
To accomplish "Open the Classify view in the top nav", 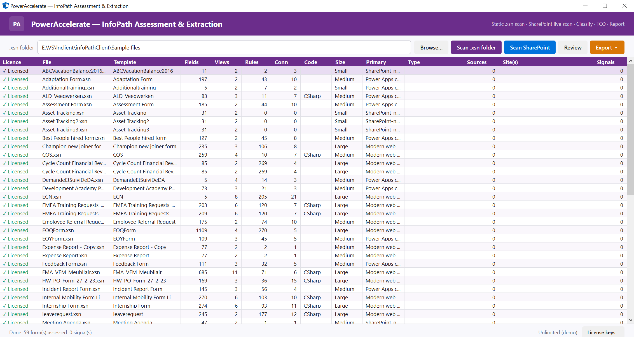I will tap(584, 24).
